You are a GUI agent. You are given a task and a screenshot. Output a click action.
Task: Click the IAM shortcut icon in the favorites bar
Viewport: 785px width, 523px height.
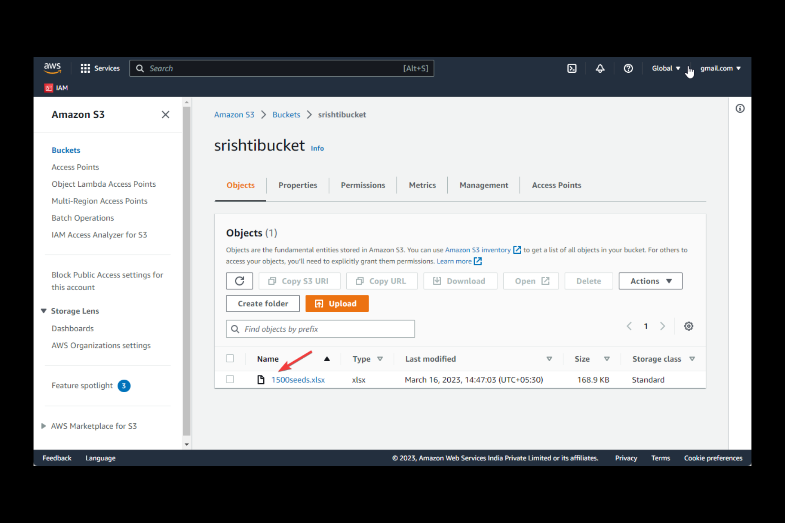(x=49, y=88)
